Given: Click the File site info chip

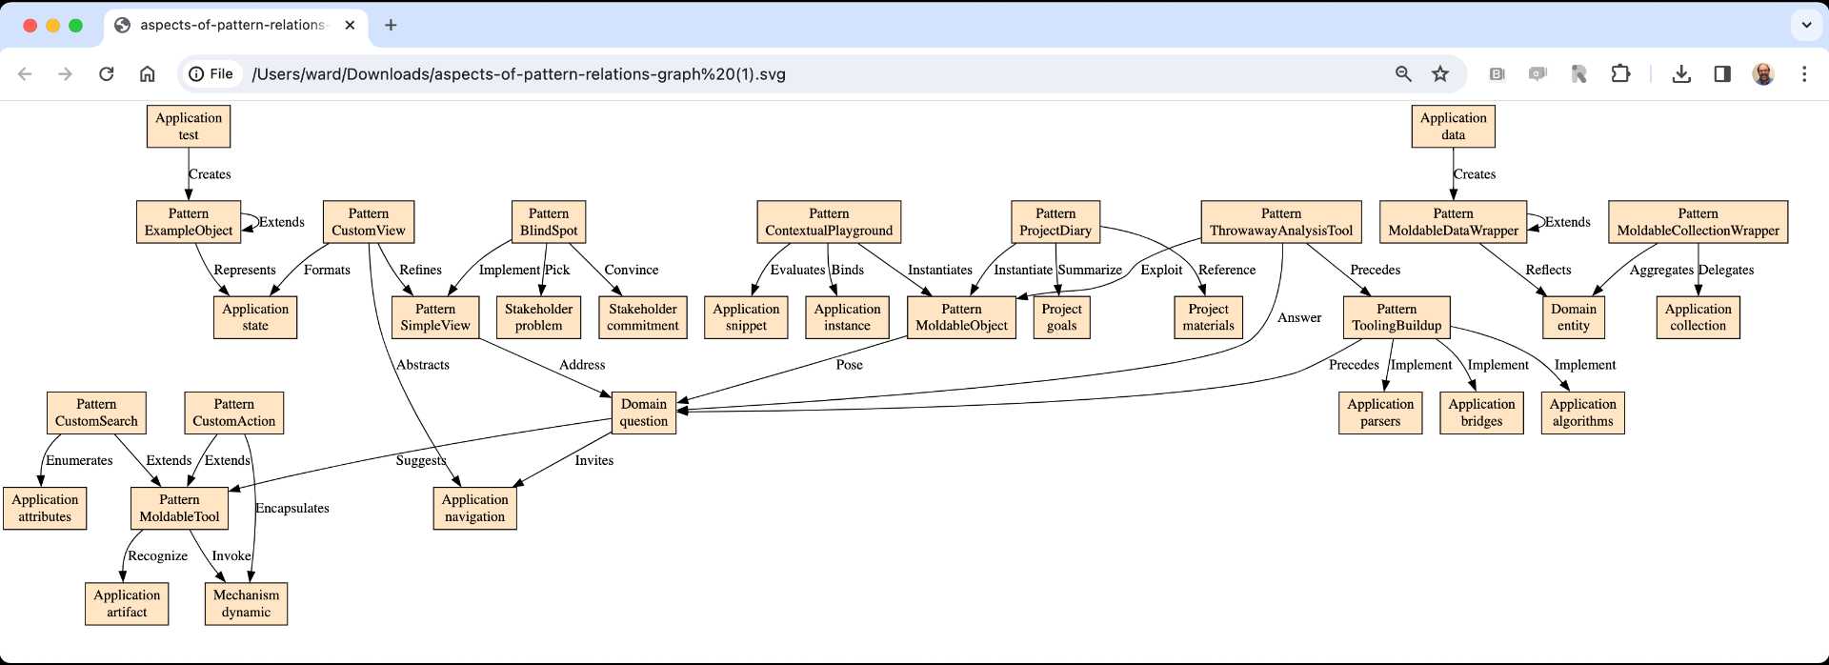Looking at the screenshot, I should point(211,73).
